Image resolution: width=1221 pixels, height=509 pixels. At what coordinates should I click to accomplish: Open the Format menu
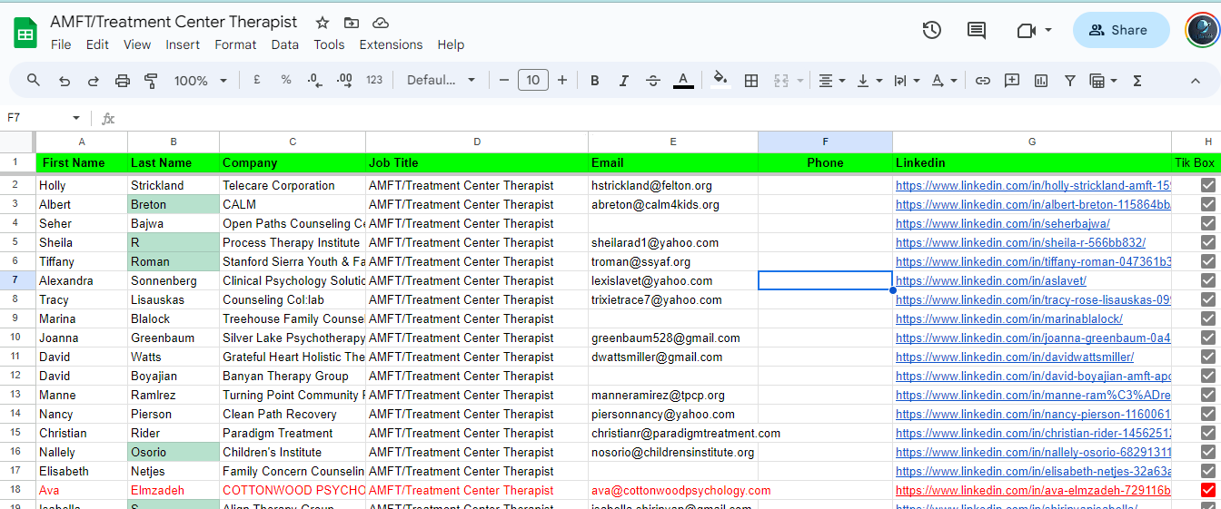point(235,44)
